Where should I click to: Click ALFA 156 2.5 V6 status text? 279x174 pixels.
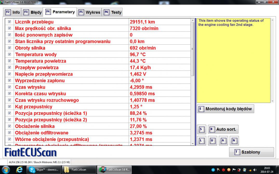click(39, 162)
